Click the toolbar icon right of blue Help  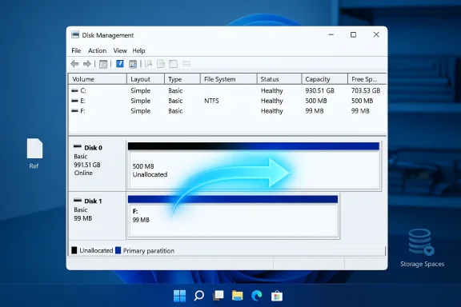pos(133,64)
